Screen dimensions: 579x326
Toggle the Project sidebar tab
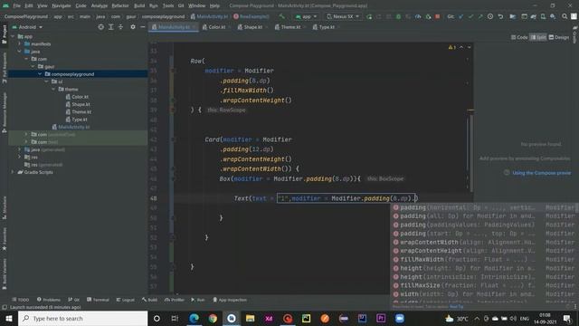tap(5, 34)
